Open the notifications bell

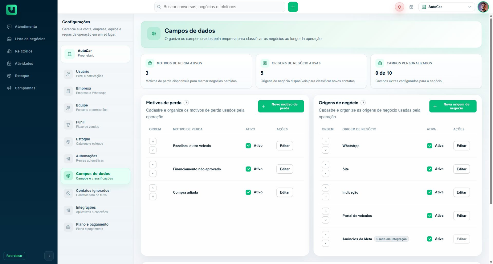coord(399,7)
